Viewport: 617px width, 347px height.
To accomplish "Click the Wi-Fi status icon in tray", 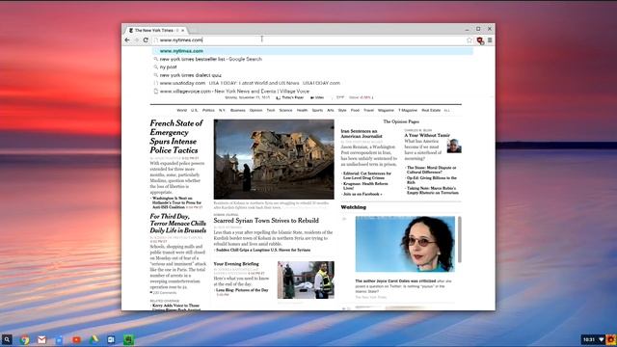I will [602, 339].
